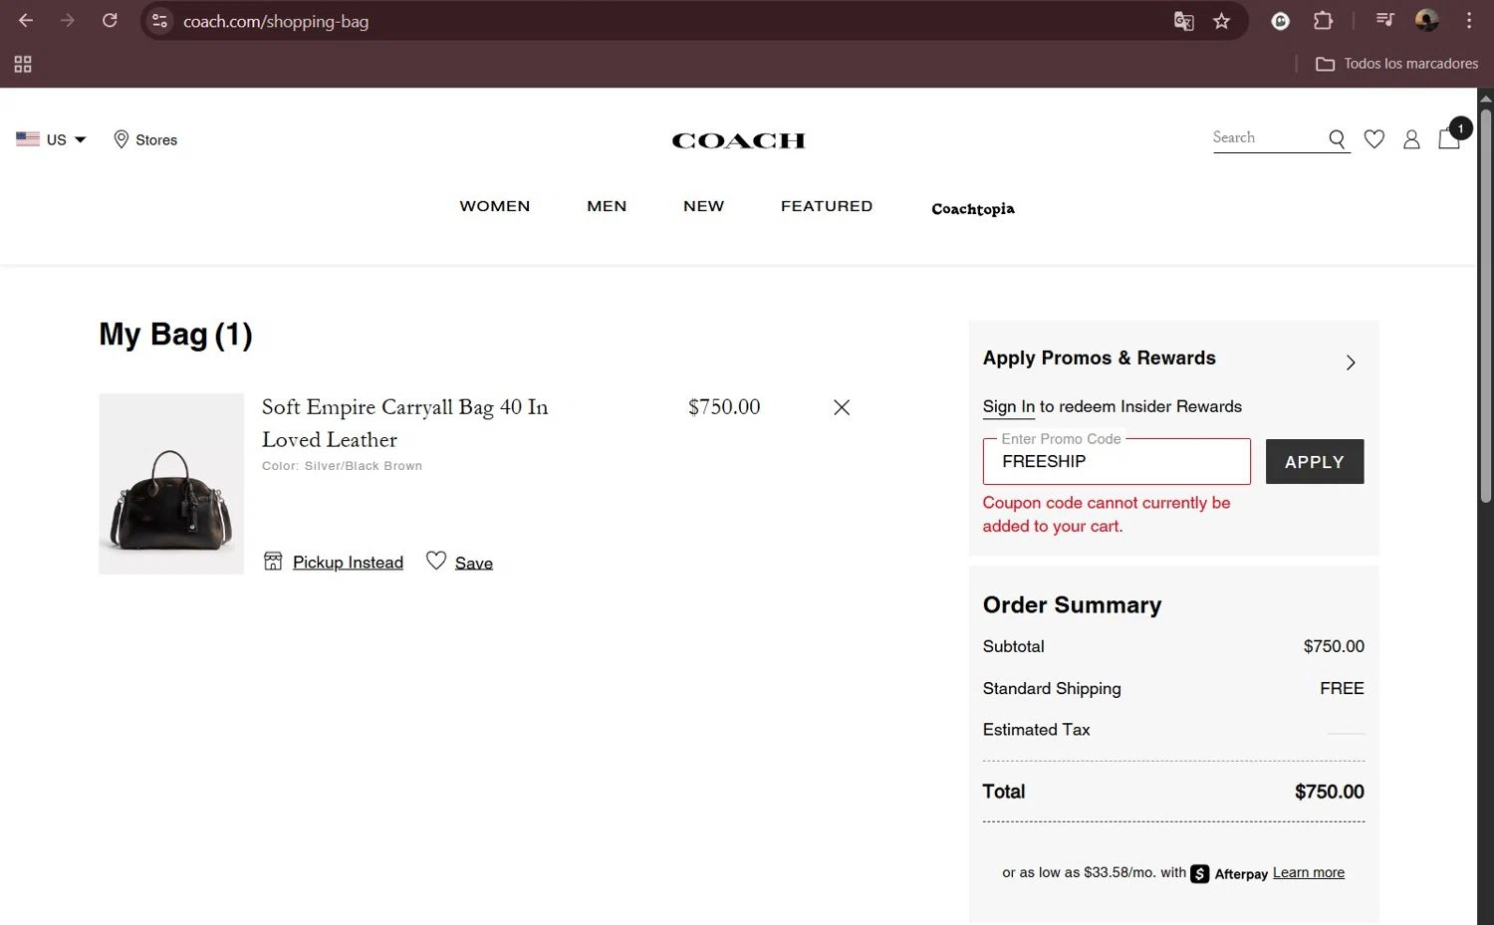Click the Save link beside the heart
This screenshot has width=1494, height=925.
coord(474,564)
